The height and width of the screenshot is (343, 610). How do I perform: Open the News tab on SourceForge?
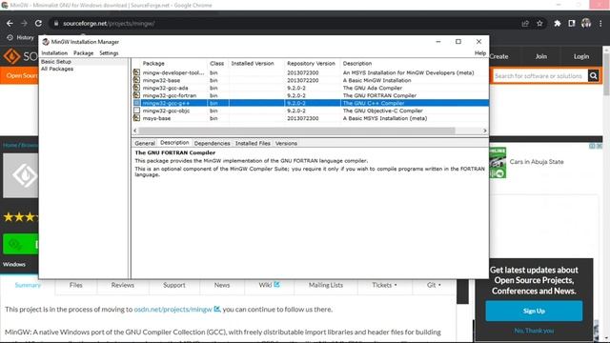click(x=222, y=285)
